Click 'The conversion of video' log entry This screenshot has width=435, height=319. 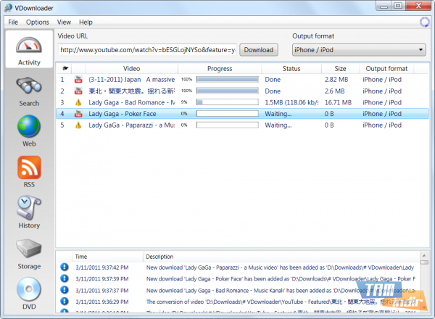coord(281,302)
